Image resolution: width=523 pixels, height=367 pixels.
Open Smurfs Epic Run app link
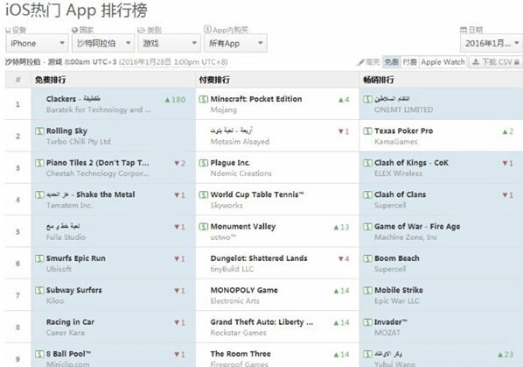tap(76, 258)
